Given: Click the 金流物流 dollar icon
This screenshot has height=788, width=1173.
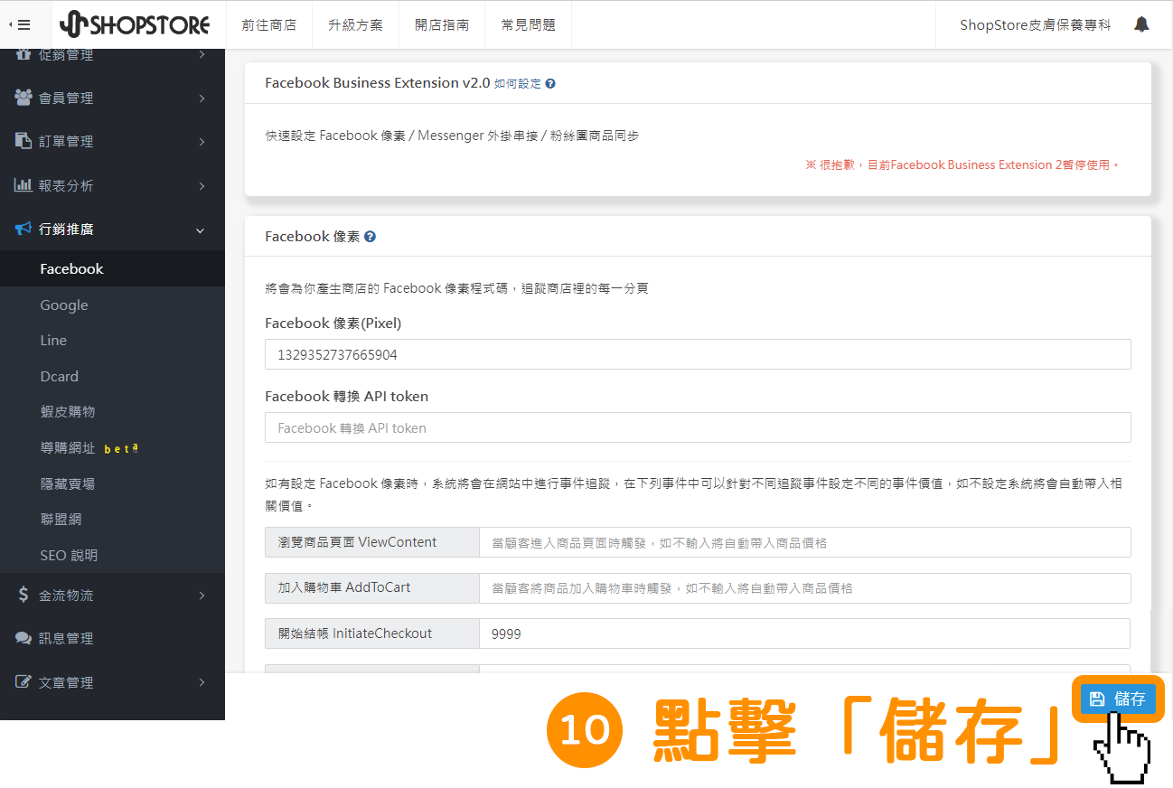Looking at the screenshot, I should coord(23,595).
